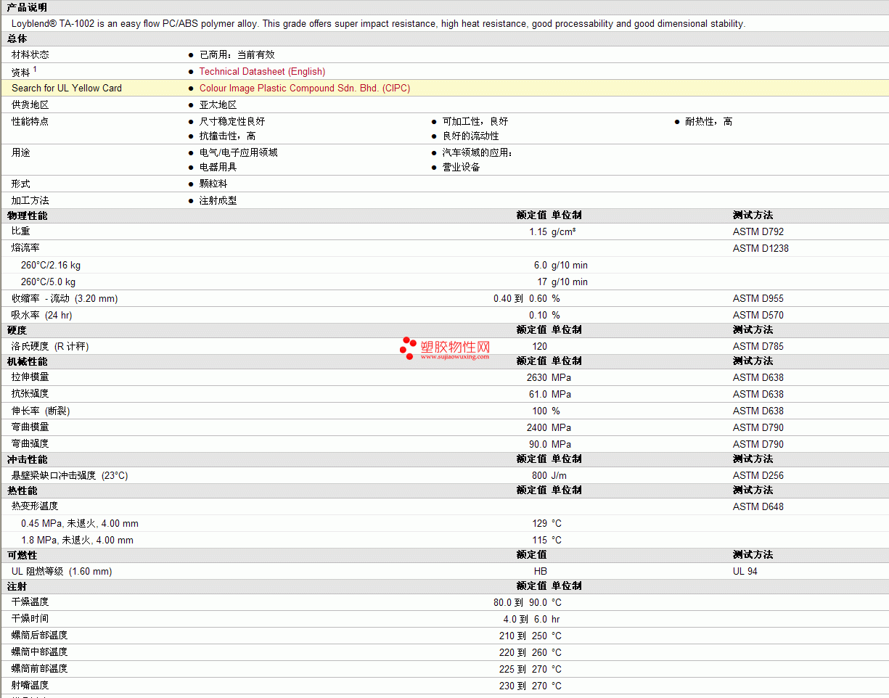Screen dimensions: 889x698
Task: Open the Technical Datasheet (English) link
Action: (x=262, y=71)
